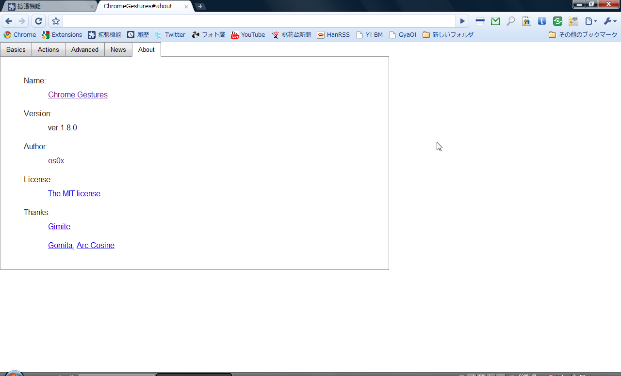Click the 'ver 1.8.0' version text
The height and width of the screenshot is (376, 621).
coord(63,127)
